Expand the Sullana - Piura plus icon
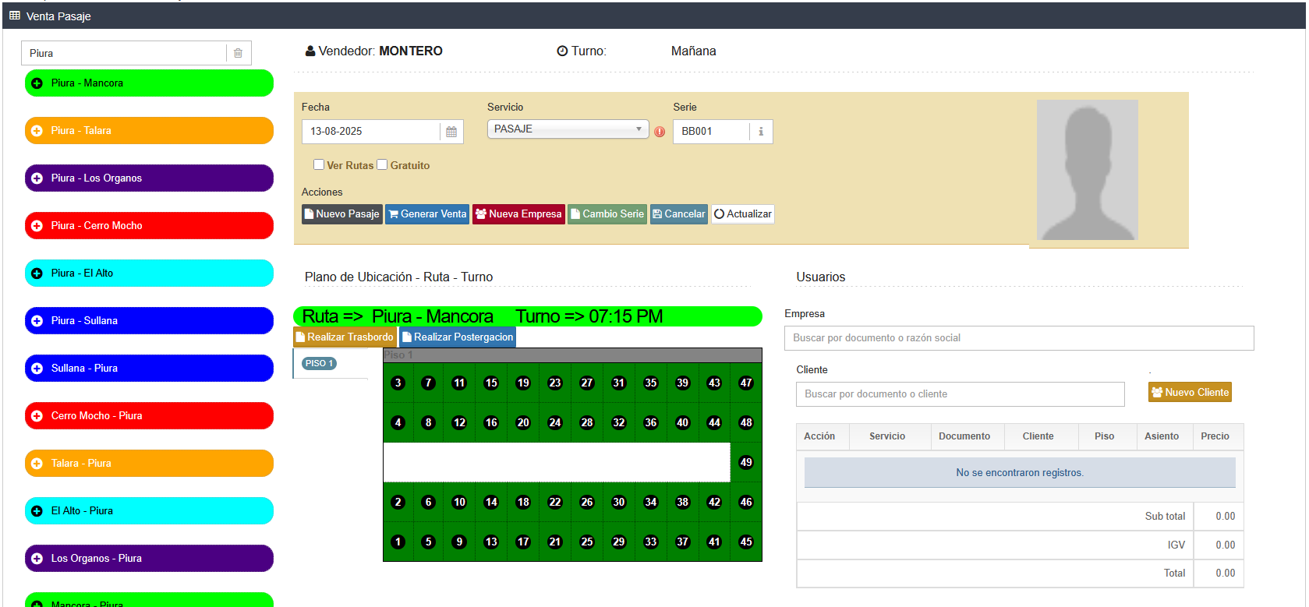Viewport: 1309px width, 607px height. click(37, 369)
